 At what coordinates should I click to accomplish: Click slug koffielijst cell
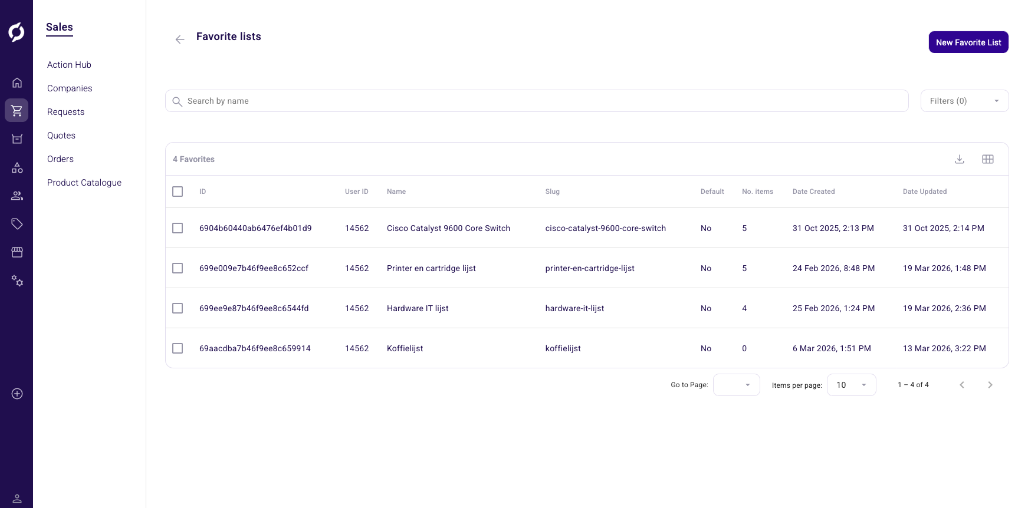[x=563, y=348]
